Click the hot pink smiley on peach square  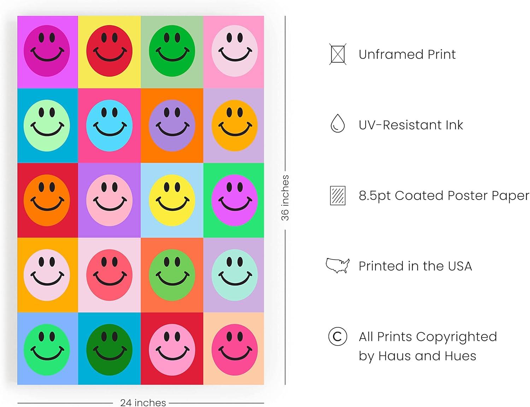(x=235, y=349)
